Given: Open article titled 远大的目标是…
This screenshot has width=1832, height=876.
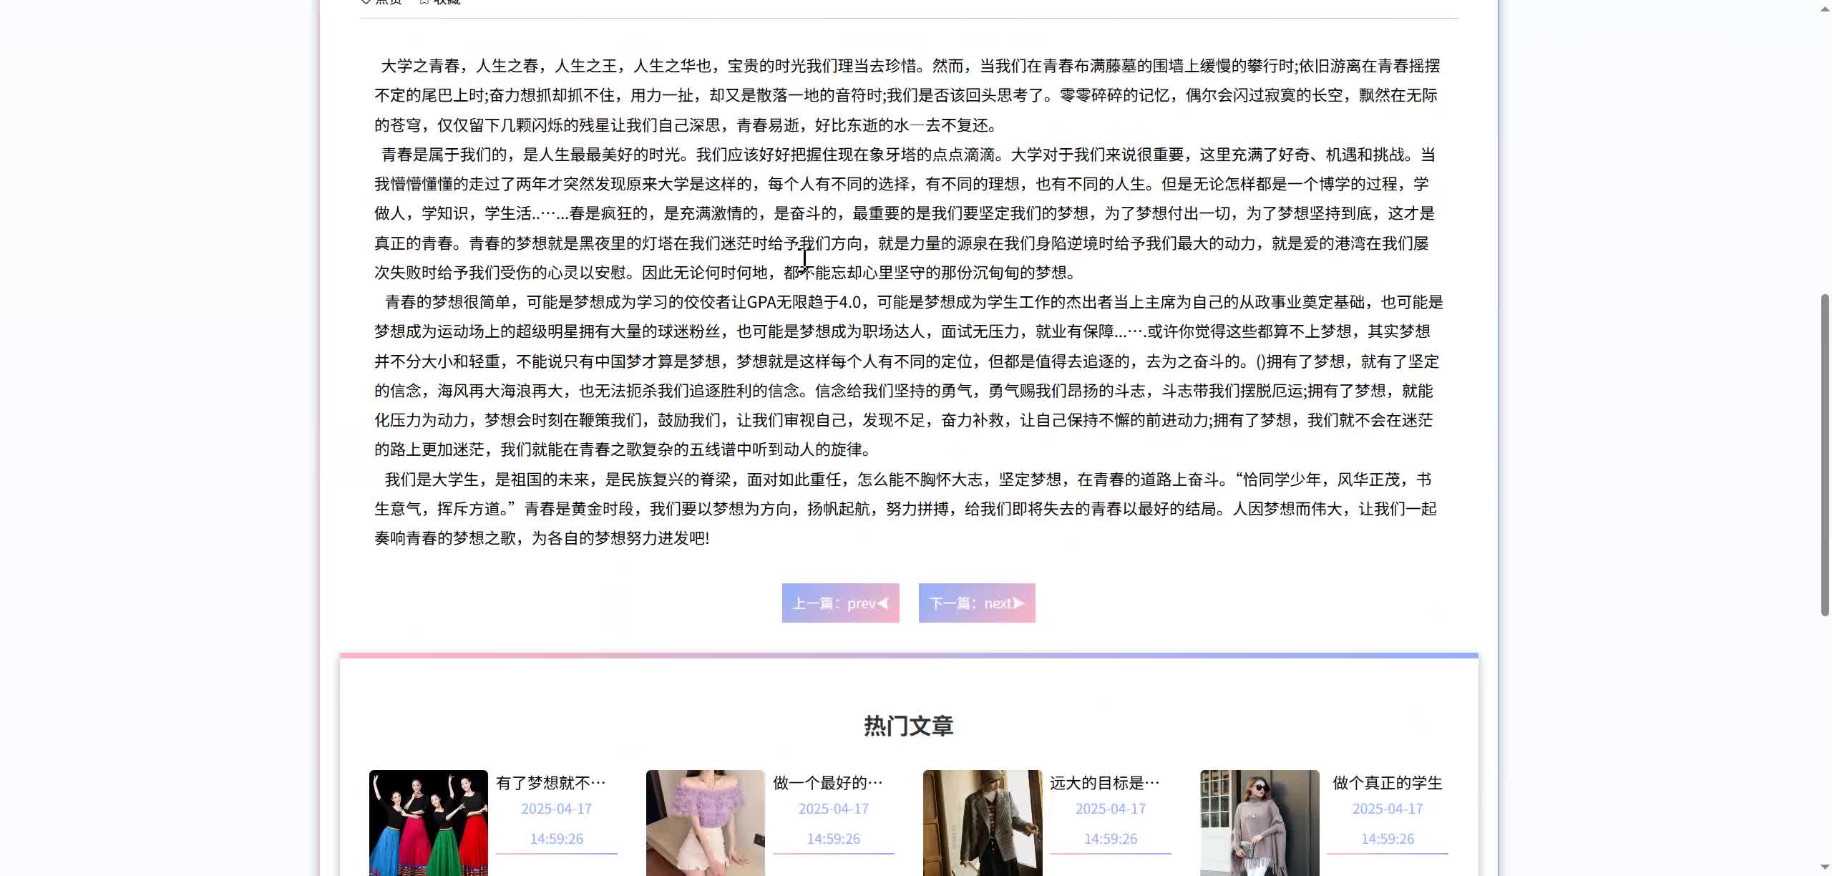Looking at the screenshot, I should pyautogui.click(x=1104, y=783).
